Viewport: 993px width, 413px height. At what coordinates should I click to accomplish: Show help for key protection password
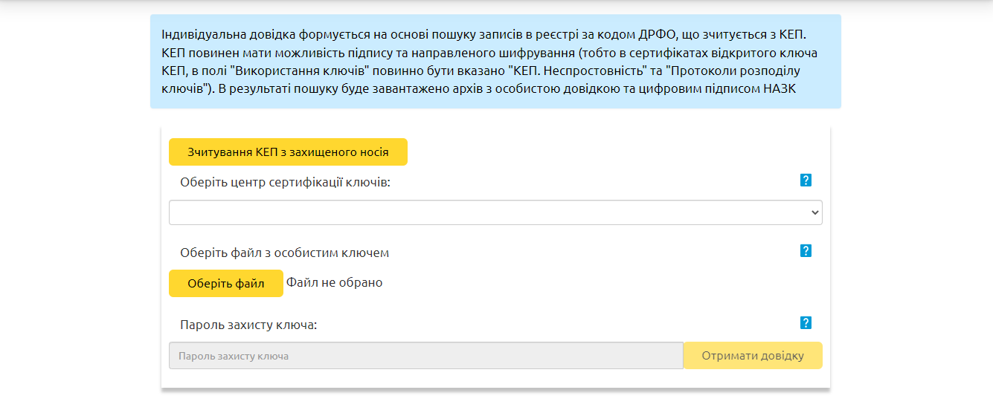[x=806, y=323]
